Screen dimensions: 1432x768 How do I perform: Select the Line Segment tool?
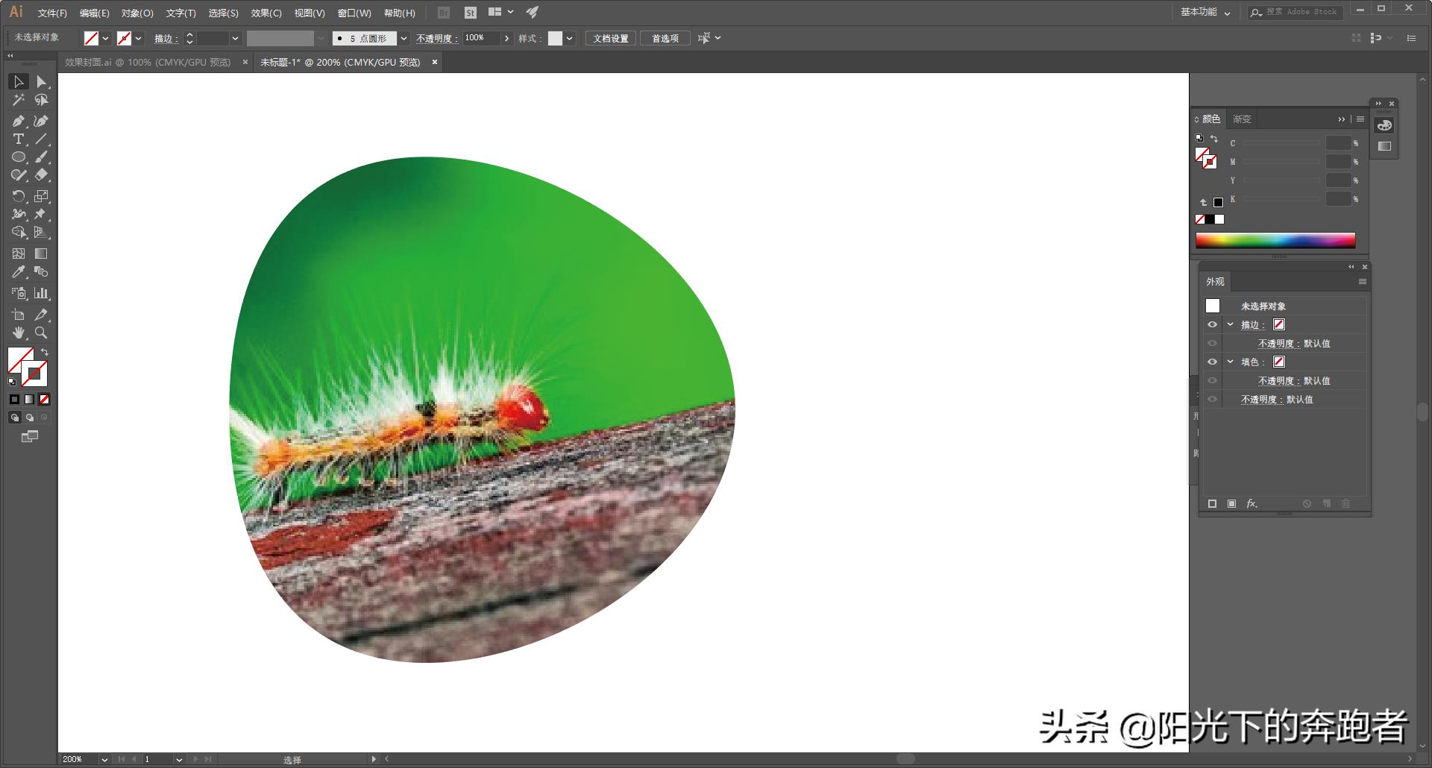click(42, 139)
